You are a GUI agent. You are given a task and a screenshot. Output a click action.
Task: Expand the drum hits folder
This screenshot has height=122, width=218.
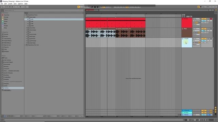pyautogui.click(x=27, y=28)
